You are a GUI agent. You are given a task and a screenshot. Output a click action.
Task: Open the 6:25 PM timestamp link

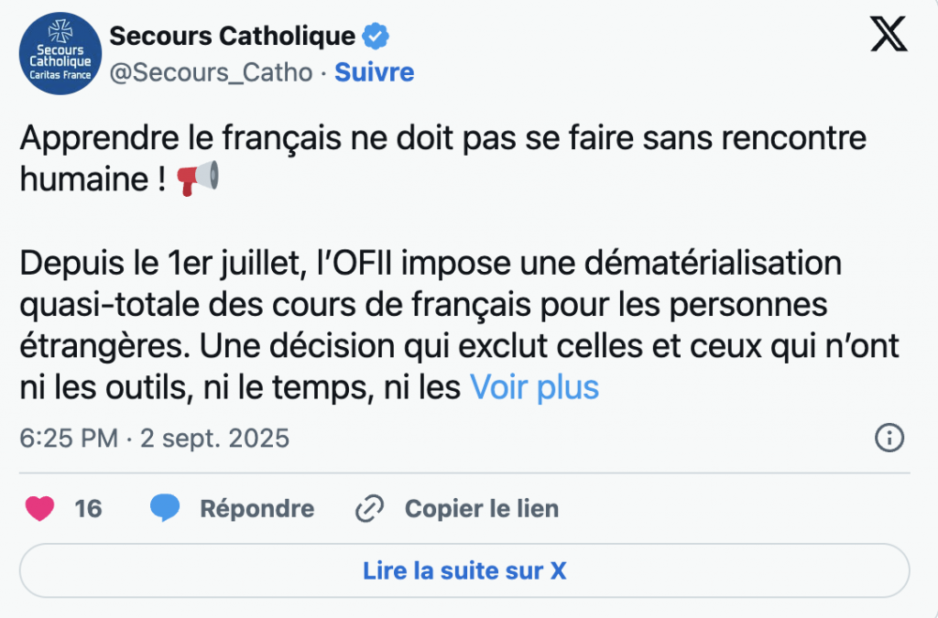[154, 439]
